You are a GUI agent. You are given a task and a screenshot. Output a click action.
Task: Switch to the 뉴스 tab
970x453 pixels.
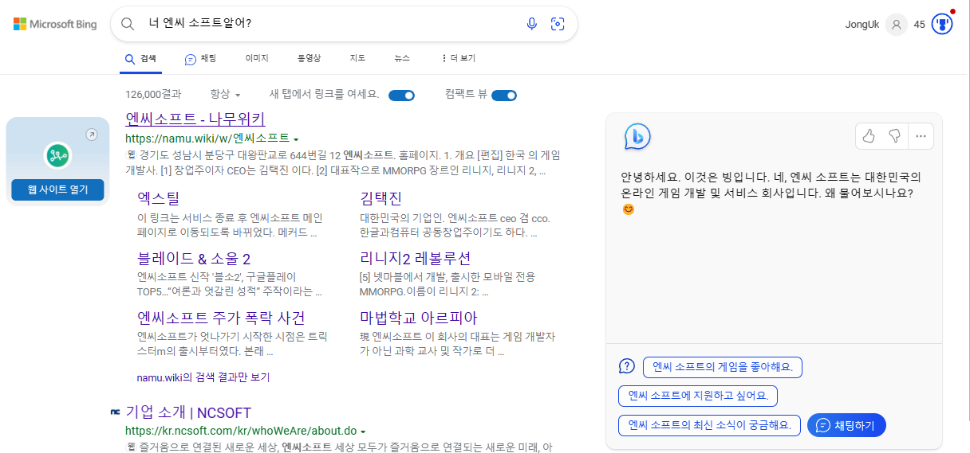tap(402, 58)
